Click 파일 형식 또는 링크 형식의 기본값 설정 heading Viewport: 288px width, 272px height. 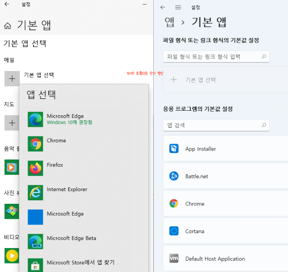coord(211,40)
